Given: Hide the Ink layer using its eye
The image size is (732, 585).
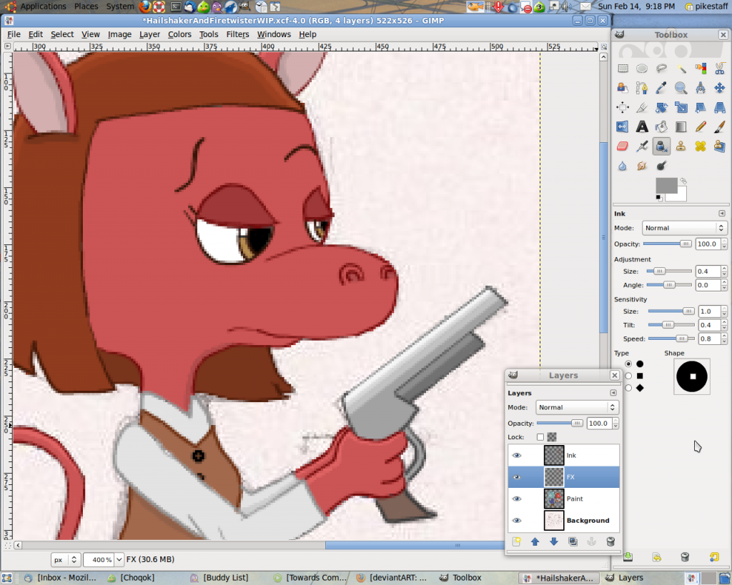Looking at the screenshot, I should click(x=517, y=455).
